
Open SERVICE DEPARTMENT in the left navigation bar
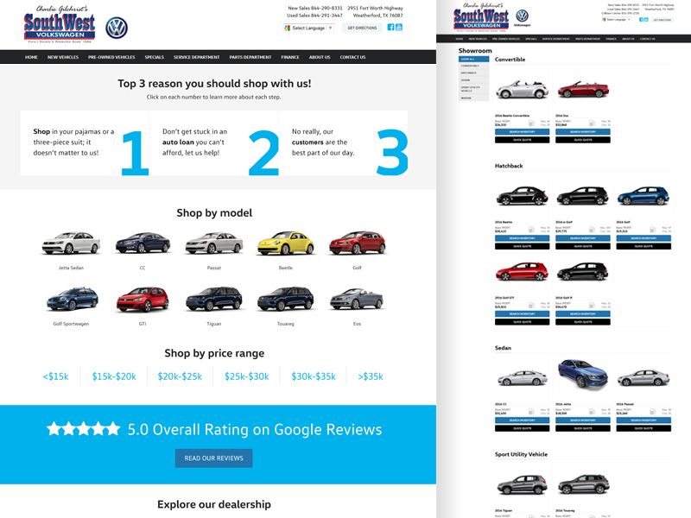pos(197,57)
